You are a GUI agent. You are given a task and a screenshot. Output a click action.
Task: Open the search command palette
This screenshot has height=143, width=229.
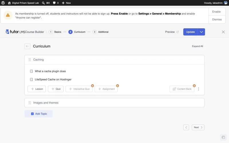click(46, 3)
